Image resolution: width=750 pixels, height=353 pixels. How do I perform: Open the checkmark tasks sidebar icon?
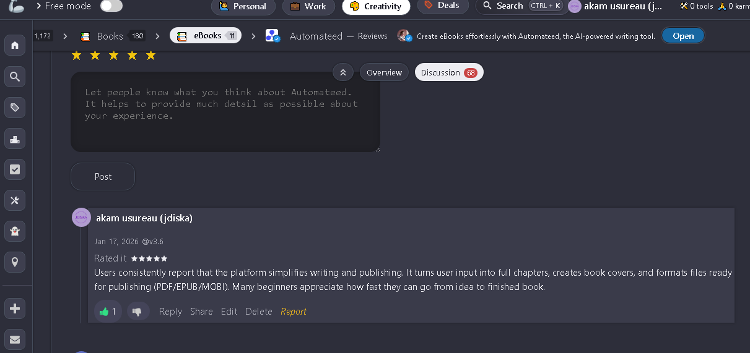point(15,169)
